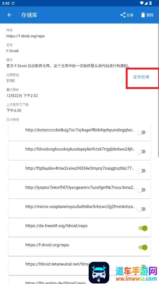Tap the Wi-Fi status icon
This screenshot has height=284, width=159.
pyautogui.click(x=142, y=3)
